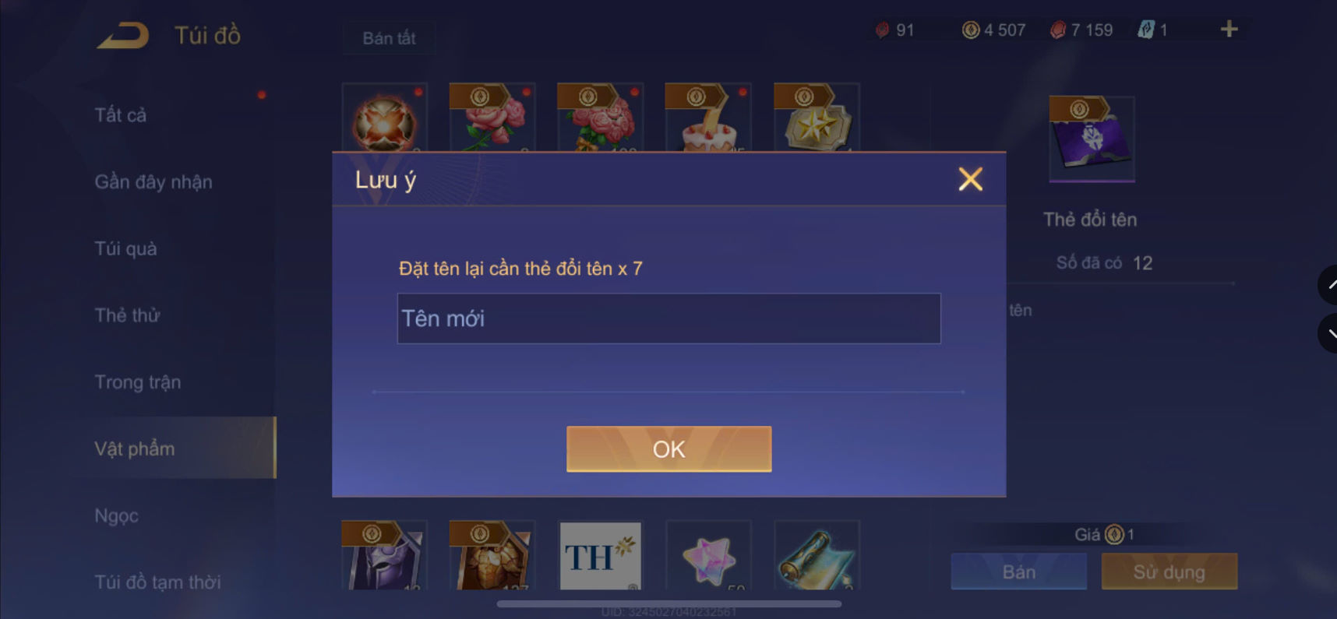Tap the back arrow next to Túi đồ
The height and width of the screenshot is (619, 1337).
coord(123,36)
